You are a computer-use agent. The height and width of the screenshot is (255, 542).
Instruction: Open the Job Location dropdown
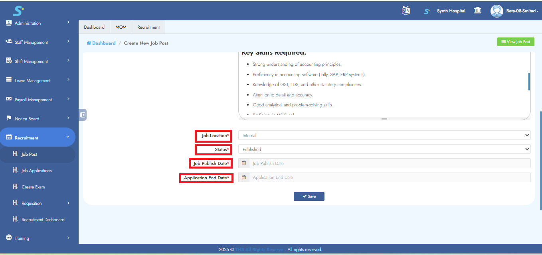point(384,135)
